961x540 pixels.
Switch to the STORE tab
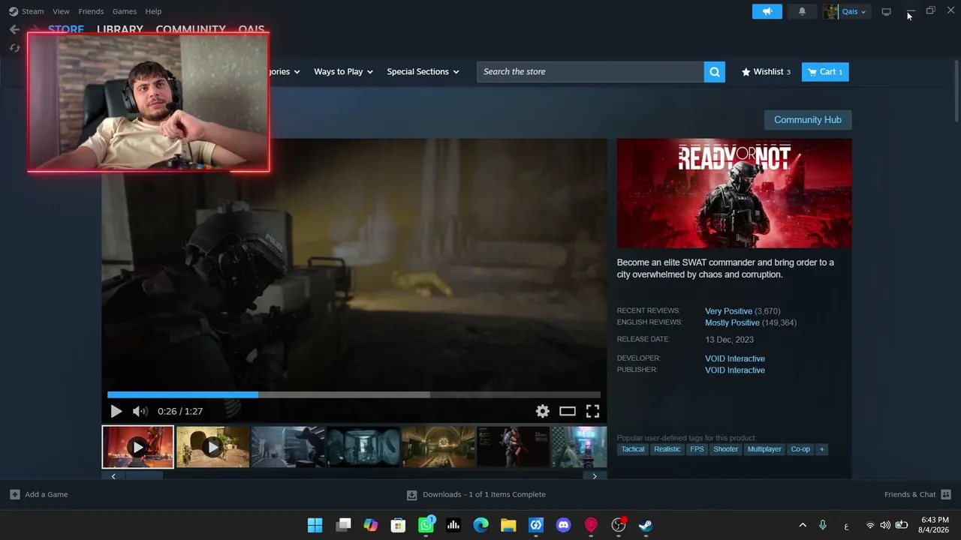coord(66,29)
